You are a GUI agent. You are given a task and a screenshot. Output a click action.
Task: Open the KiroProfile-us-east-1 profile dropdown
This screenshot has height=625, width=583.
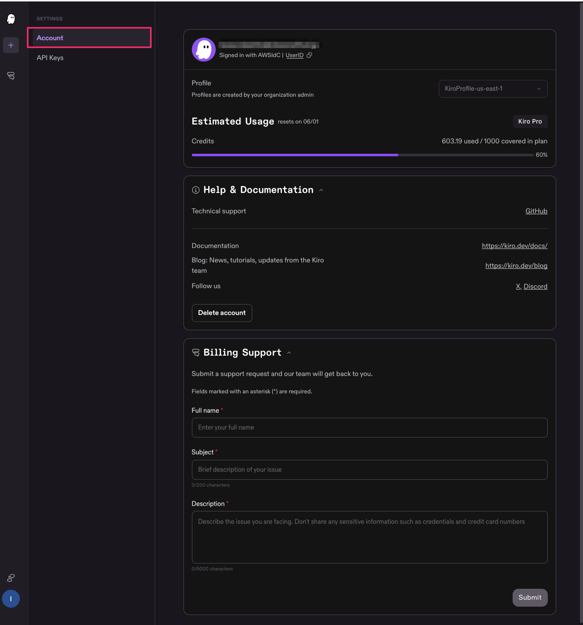pos(493,89)
